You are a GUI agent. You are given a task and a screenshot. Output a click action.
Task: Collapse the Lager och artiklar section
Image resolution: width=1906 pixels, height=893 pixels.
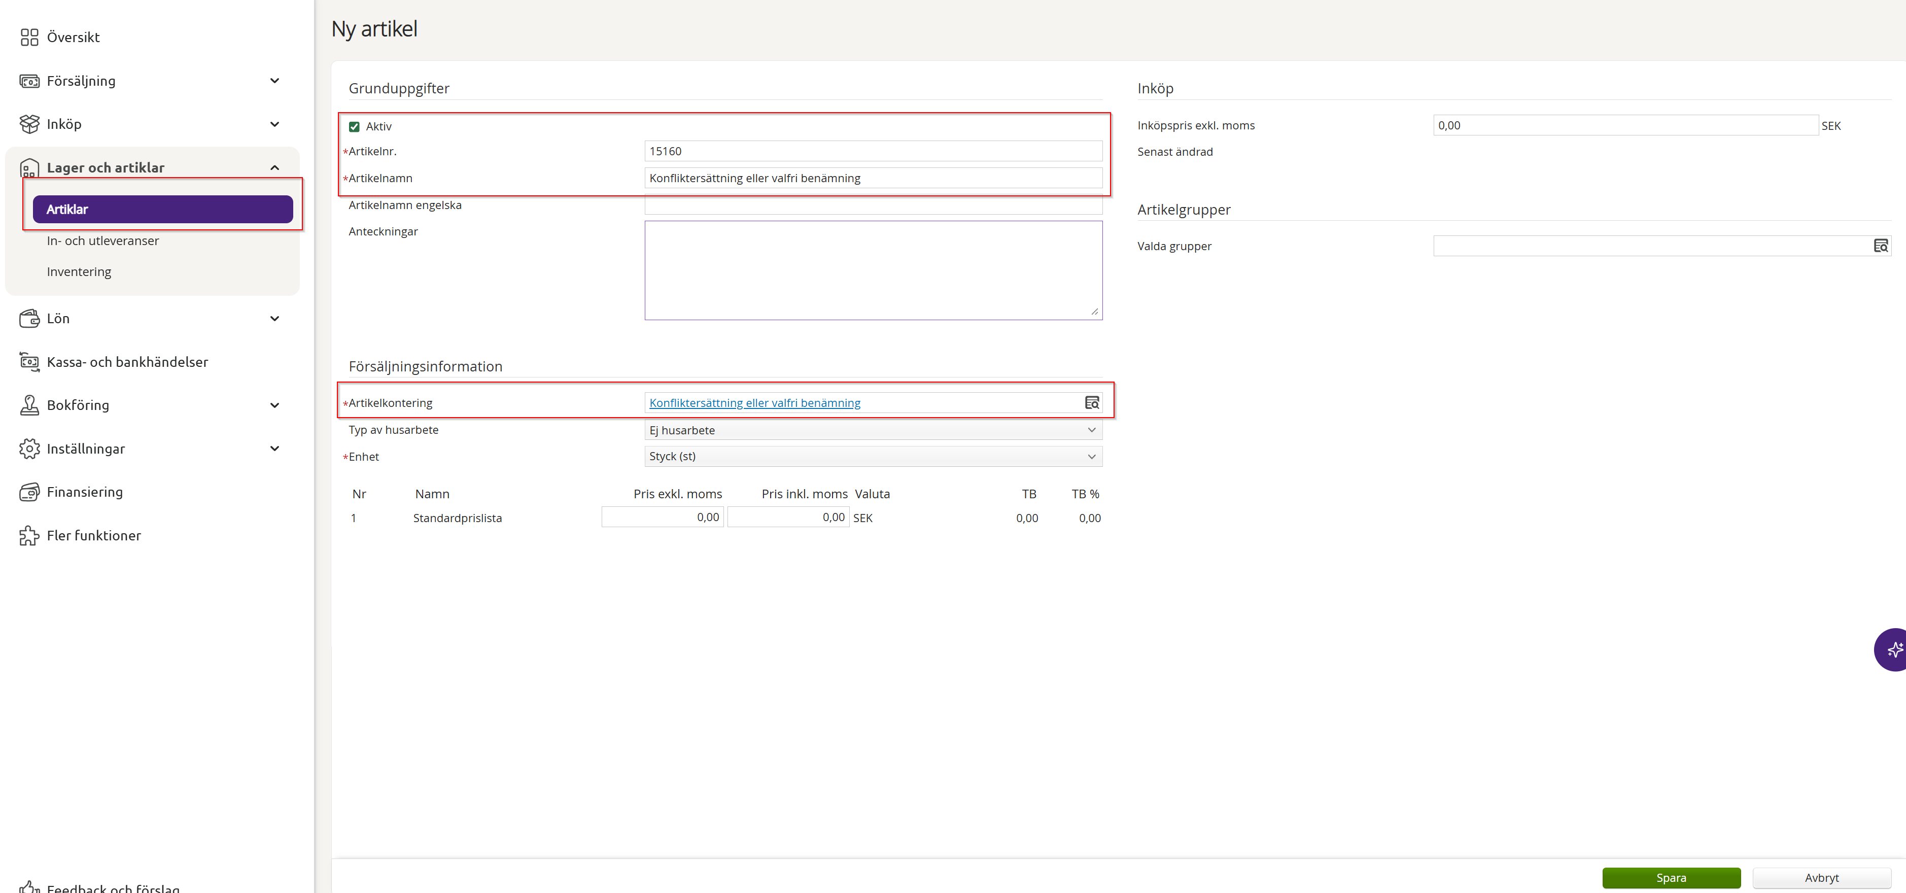274,168
